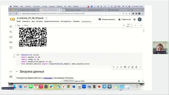Open Chrome tab search dropdown

click(x=142, y=10)
